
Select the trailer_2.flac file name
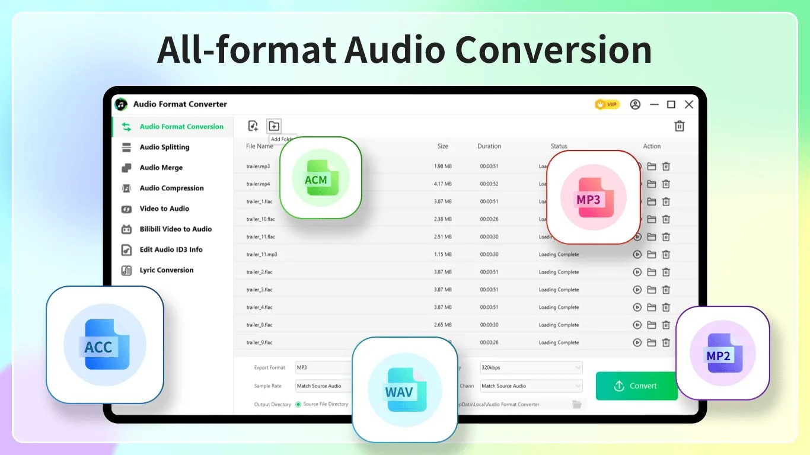coord(259,273)
